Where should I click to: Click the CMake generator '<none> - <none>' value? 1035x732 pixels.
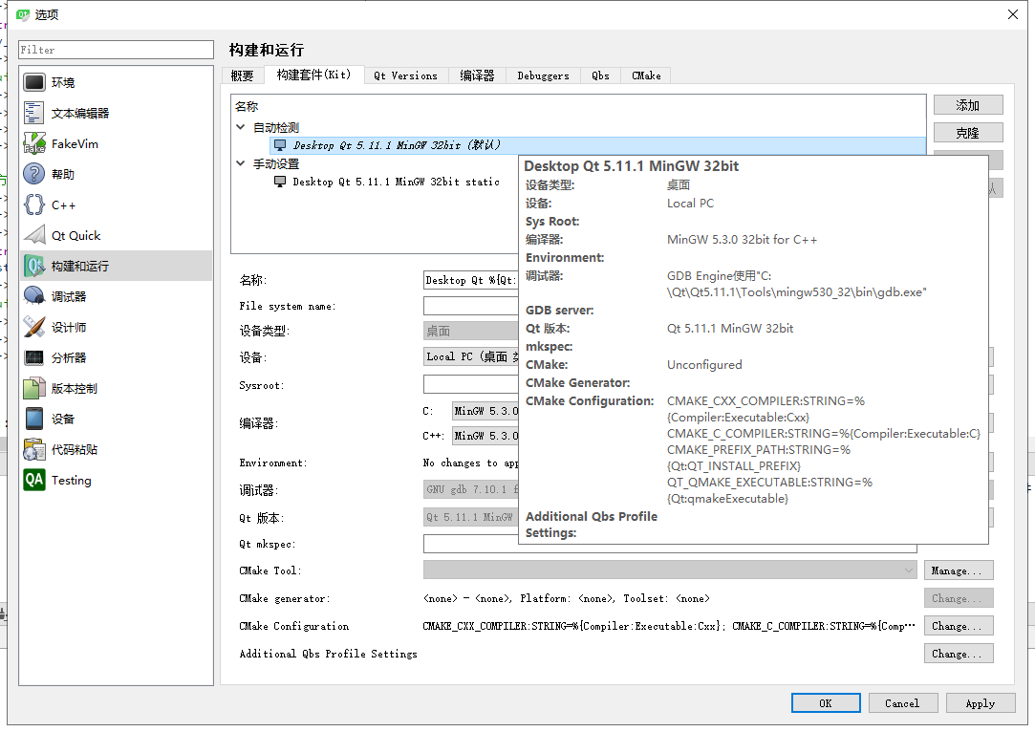point(567,598)
